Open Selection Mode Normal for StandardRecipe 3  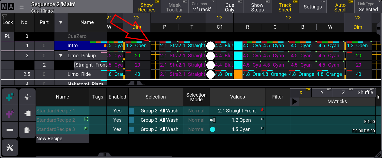[x=196, y=129]
